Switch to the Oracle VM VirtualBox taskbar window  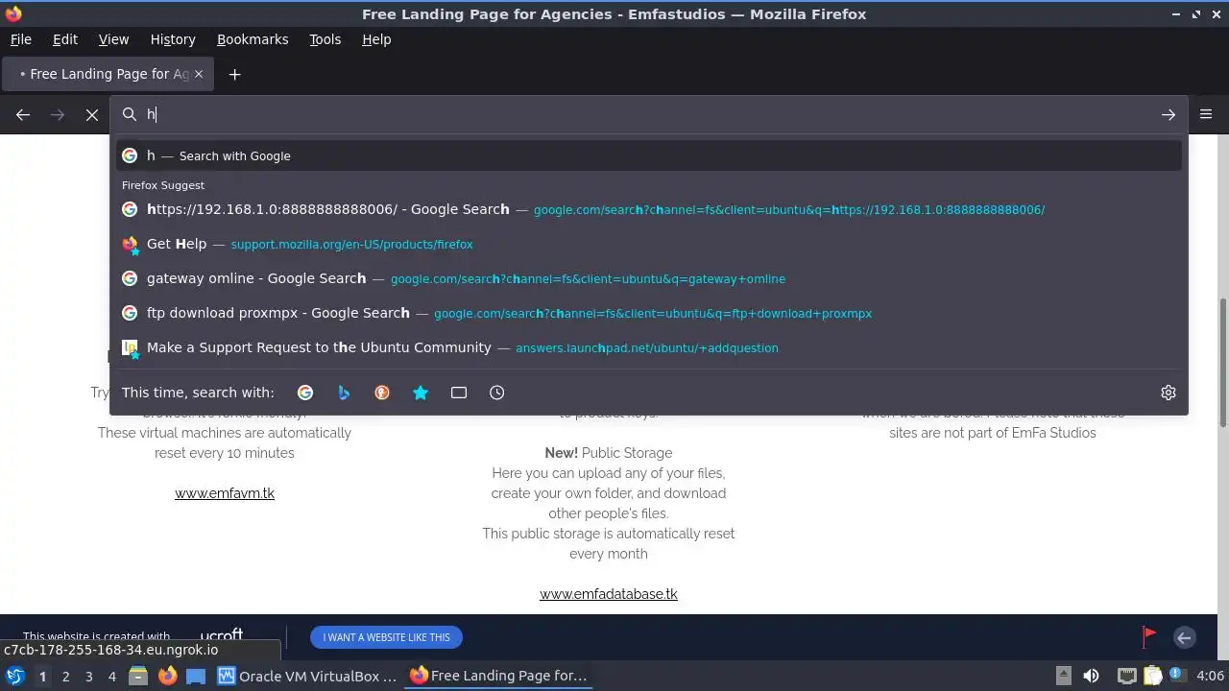[x=307, y=676]
